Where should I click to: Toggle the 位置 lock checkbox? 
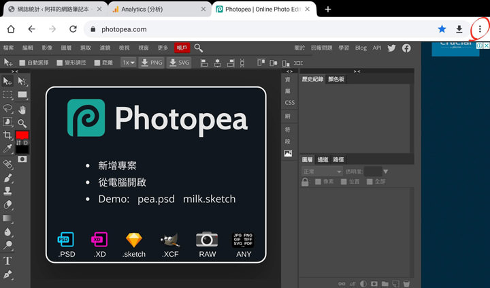[x=344, y=182]
